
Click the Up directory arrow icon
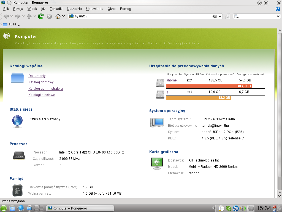click(29, 16)
